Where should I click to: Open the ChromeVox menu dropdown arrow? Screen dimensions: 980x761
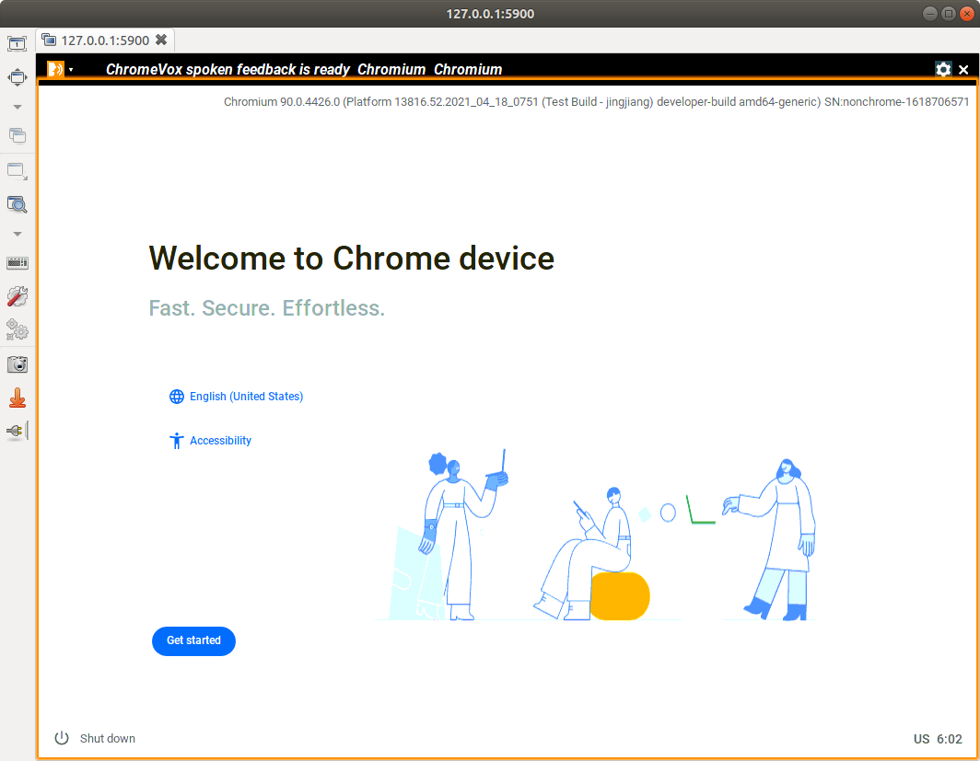pos(71,70)
